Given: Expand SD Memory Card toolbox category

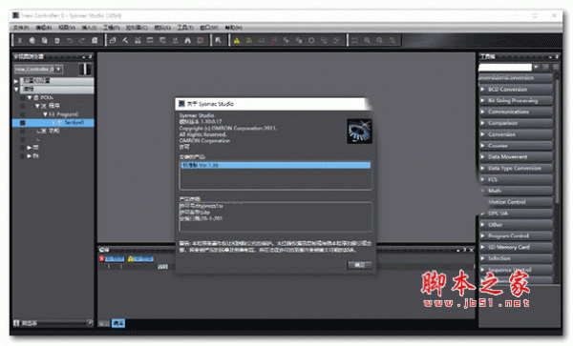Looking at the screenshot, I should click(x=516, y=247).
